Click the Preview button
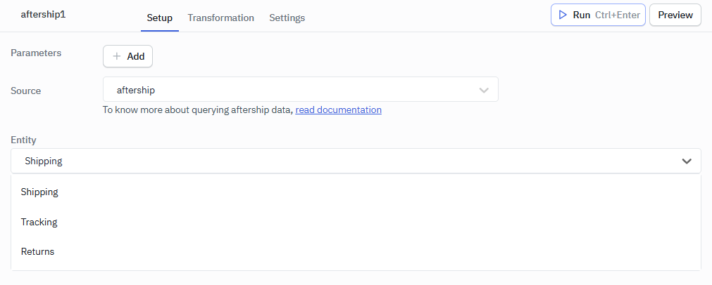712x285 pixels. 675,15
